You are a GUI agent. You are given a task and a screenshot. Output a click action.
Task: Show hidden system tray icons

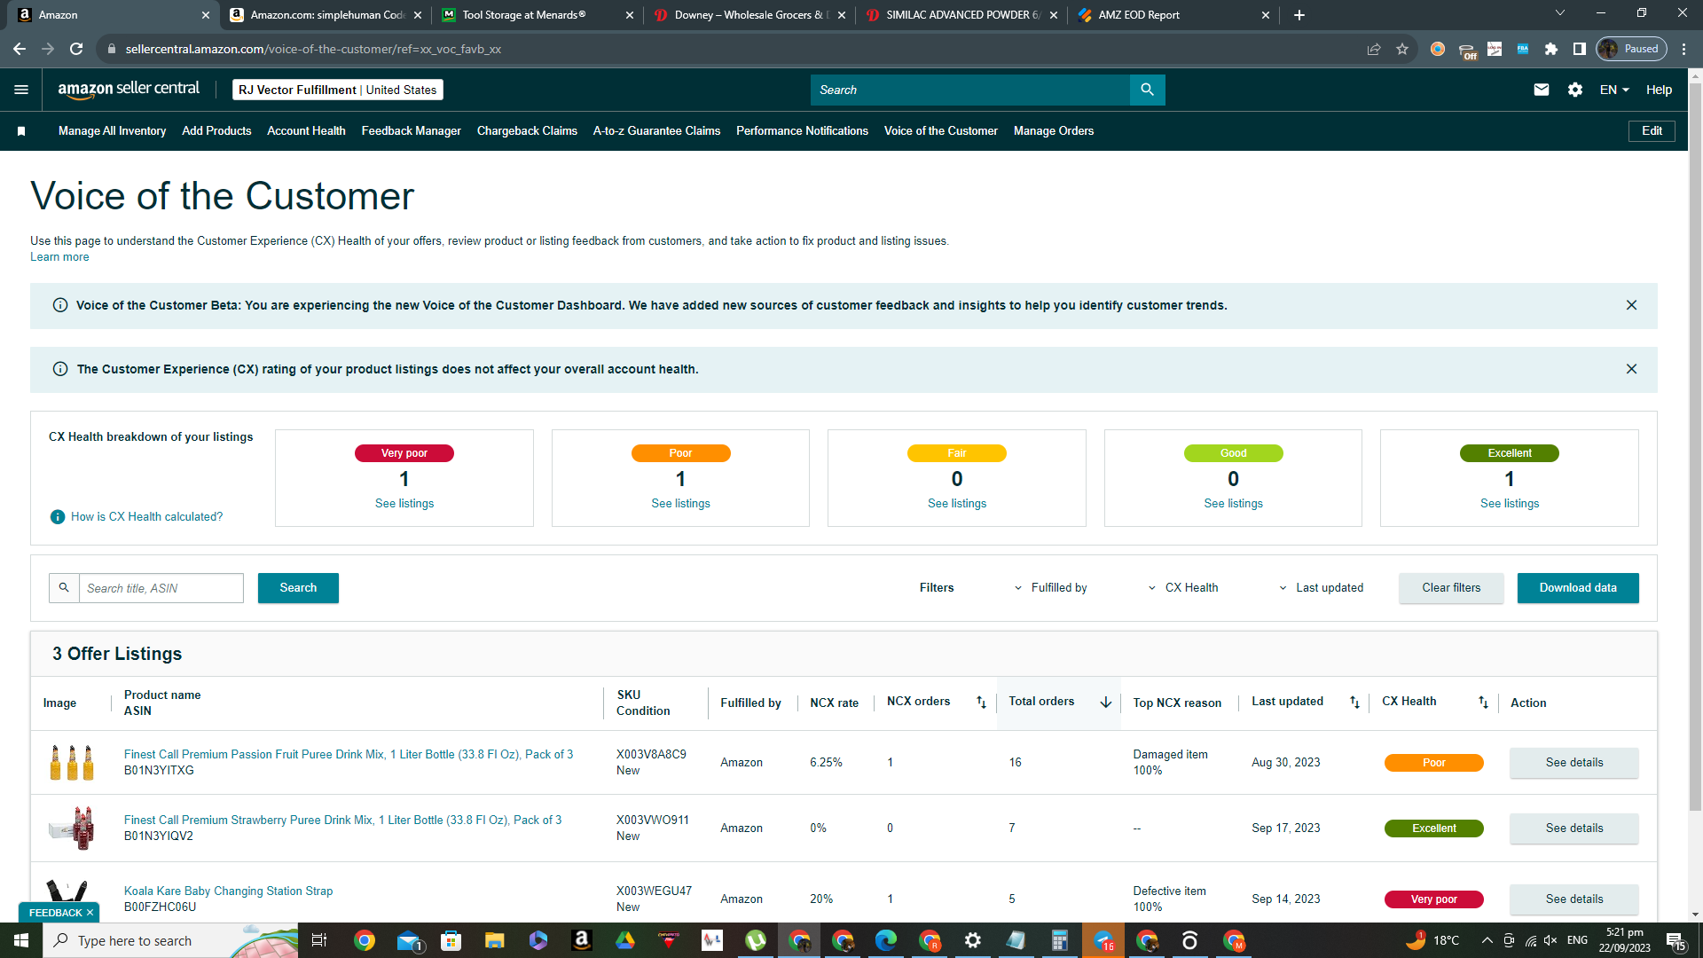coord(1487,940)
